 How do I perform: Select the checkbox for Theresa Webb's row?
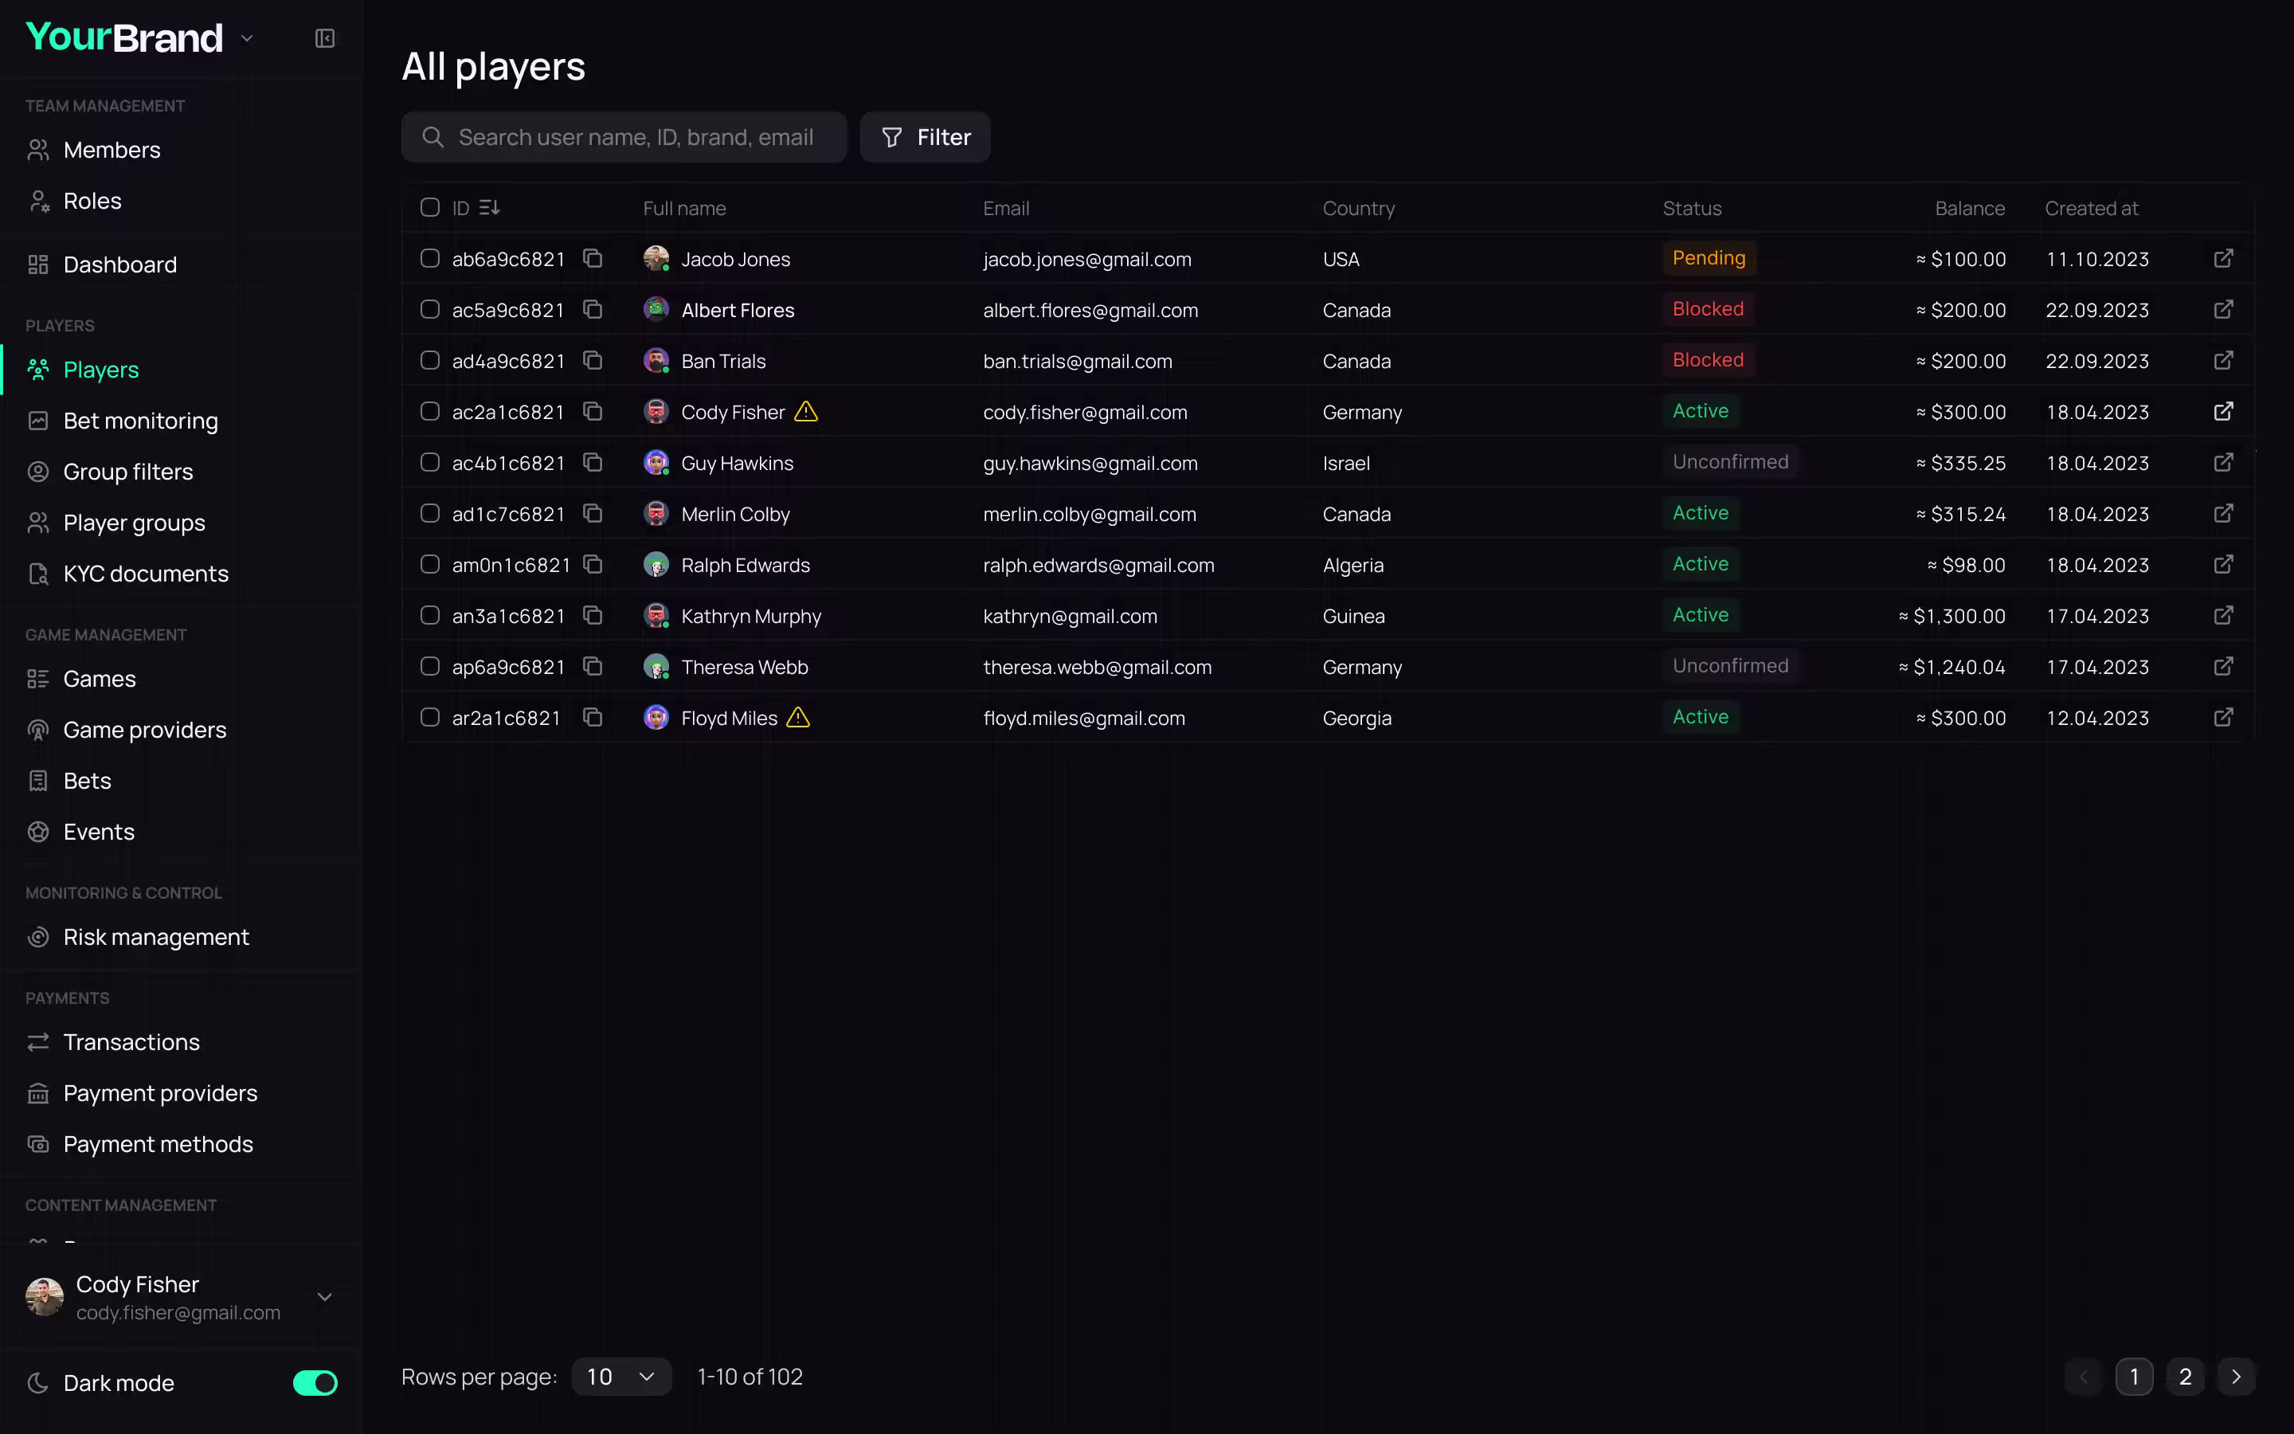pyautogui.click(x=429, y=666)
